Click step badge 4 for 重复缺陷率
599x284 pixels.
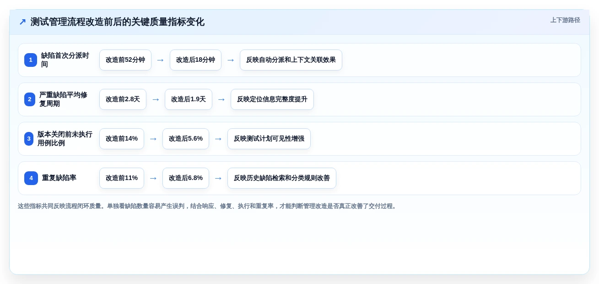[x=31, y=178]
